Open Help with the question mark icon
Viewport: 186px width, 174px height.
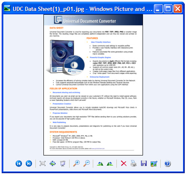[x=167, y=163]
